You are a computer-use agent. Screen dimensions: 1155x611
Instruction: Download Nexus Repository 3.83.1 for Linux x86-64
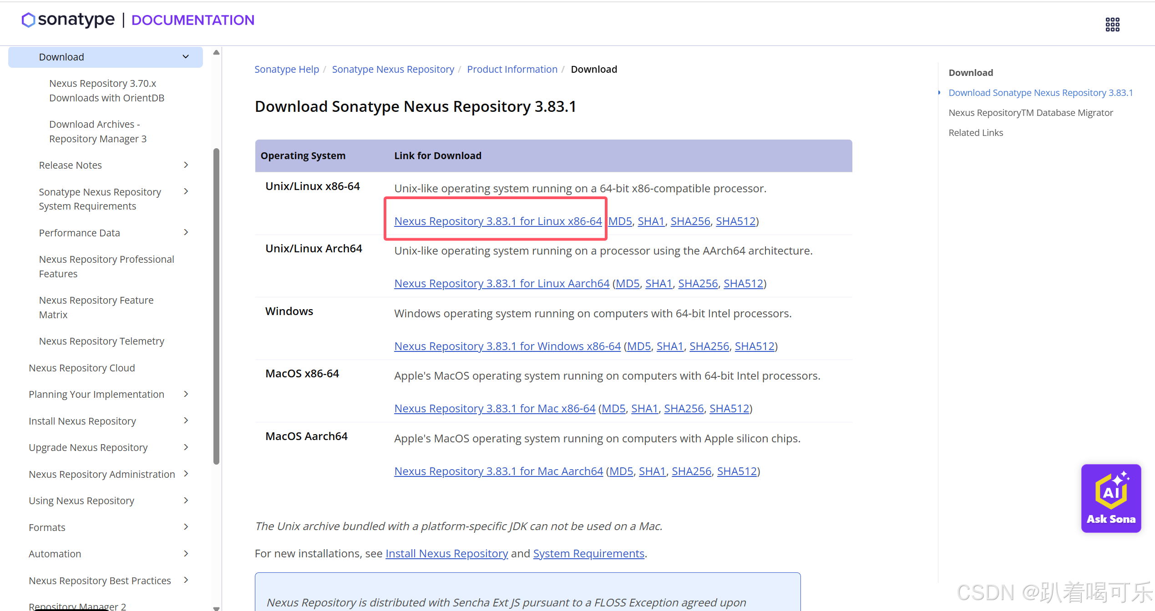[x=498, y=221]
